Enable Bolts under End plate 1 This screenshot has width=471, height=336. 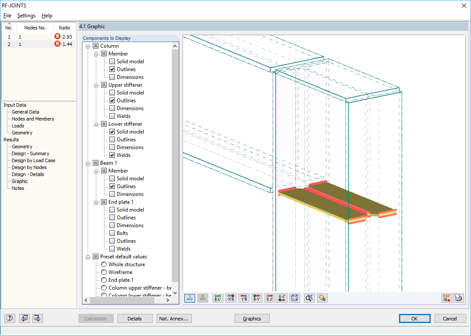pos(112,233)
